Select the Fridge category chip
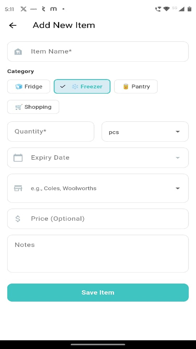The height and width of the screenshot is (349, 196). (x=29, y=86)
